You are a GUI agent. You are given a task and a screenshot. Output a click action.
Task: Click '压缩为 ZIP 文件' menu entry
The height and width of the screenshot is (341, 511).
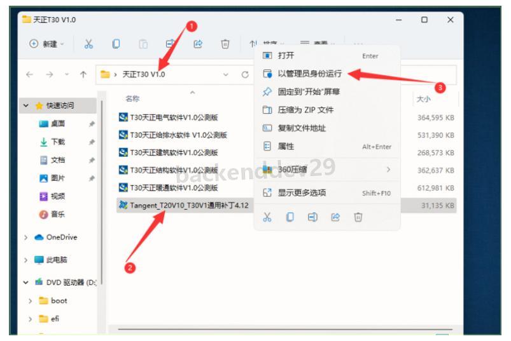[305, 110]
